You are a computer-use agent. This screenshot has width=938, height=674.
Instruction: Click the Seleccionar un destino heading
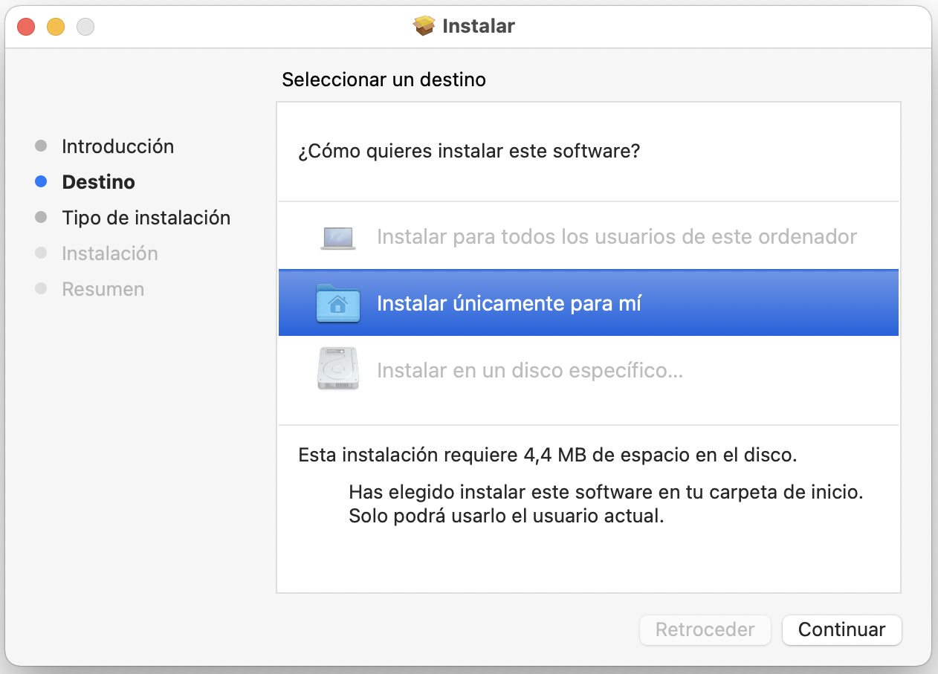[384, 80]
